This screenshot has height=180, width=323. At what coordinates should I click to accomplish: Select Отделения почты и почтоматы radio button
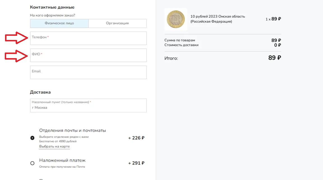pyautogui.click(x=32, y=138)
